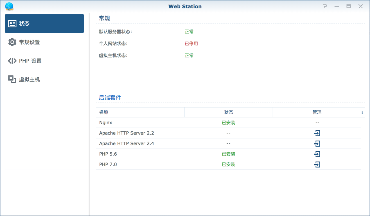
Task: Select the 后端套件 section heading
Action: [x=110, y=97]
